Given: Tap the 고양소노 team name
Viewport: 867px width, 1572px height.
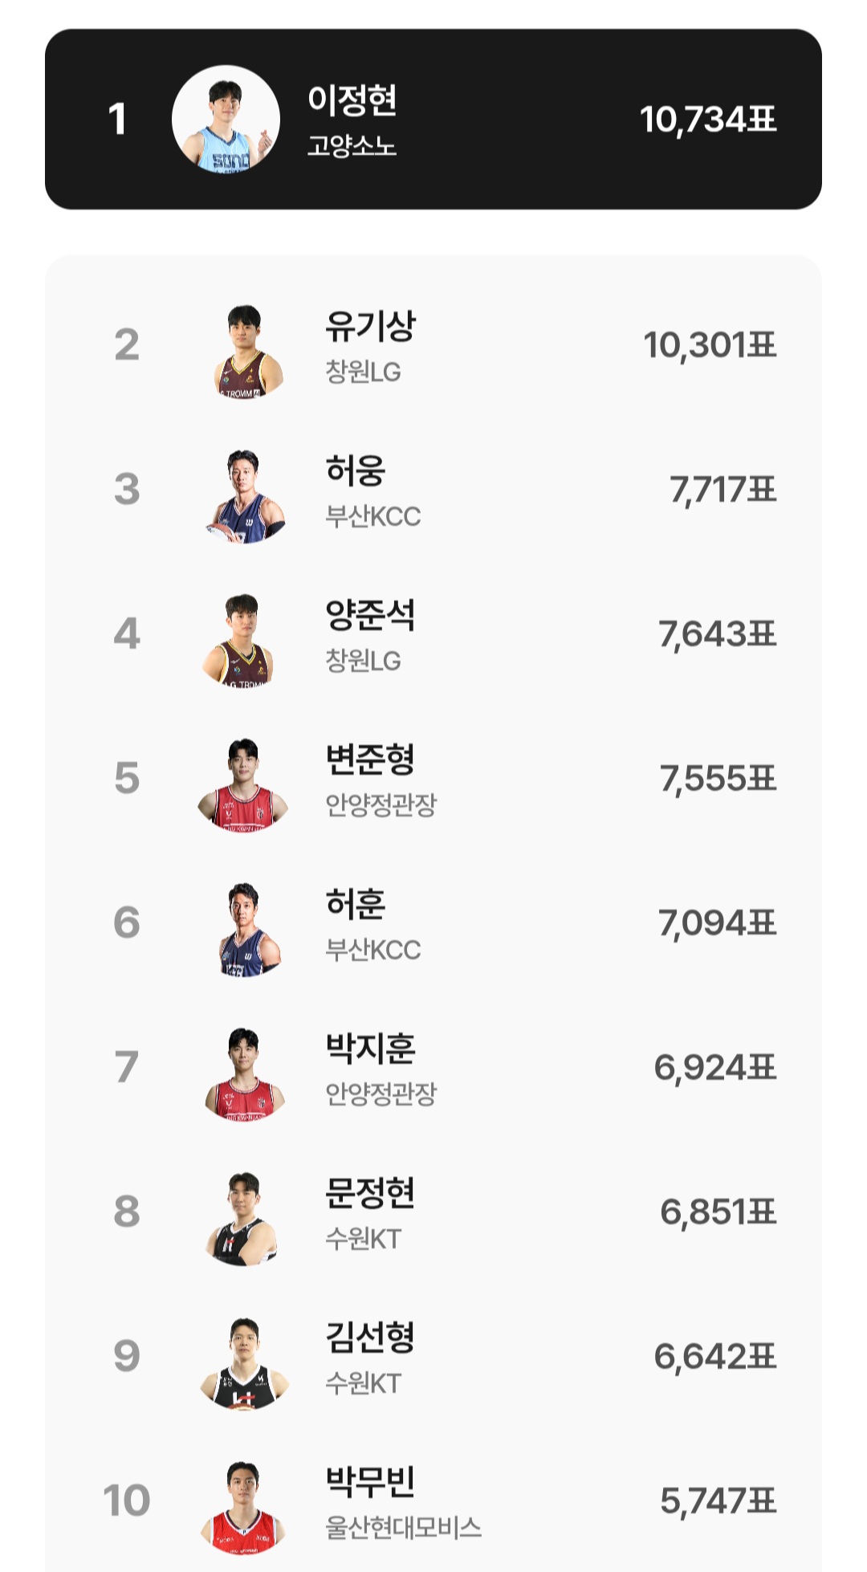Looking at the screenshot, I should click(x=352, y=146).
